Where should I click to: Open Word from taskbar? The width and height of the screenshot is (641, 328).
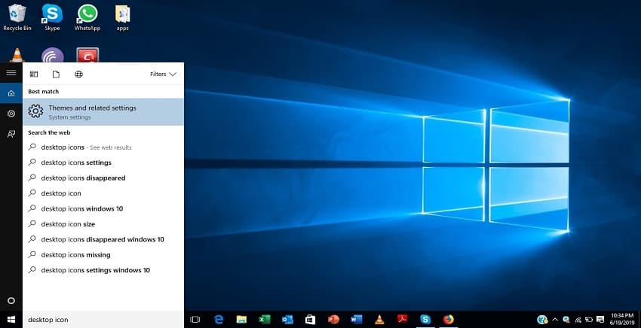[357, 320]
